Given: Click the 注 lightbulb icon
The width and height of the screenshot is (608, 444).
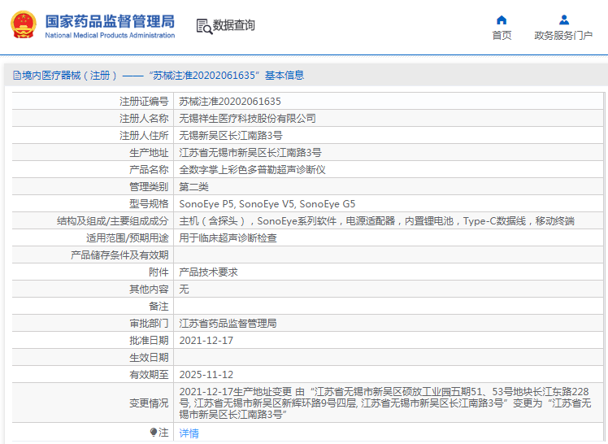Looking at the screenshot, I should pos(154,432).
